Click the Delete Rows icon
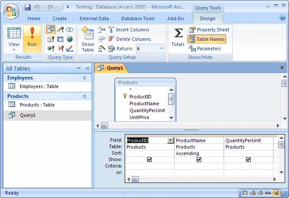 click(102, 39)
